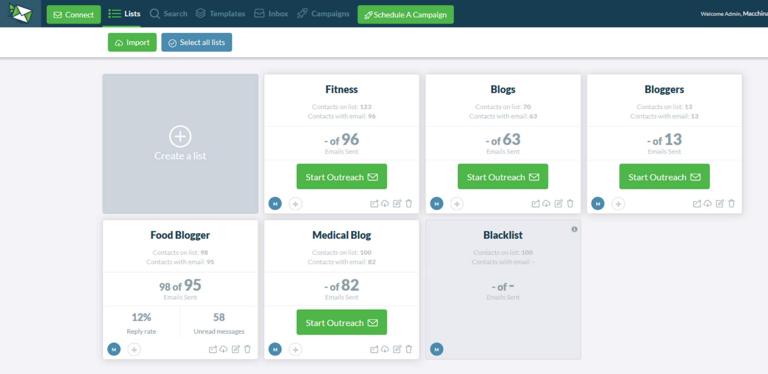The width and height of the screenshot is (768, 374).
Task: Edit the Bloggers list
Action: 720,204
